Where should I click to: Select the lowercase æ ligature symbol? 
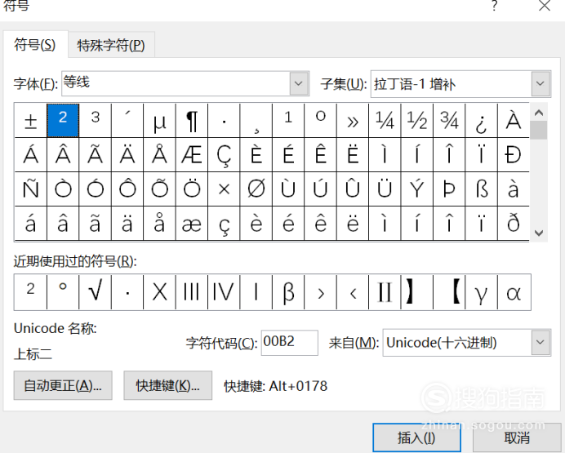pyautogui.click(x=192, y=224)
